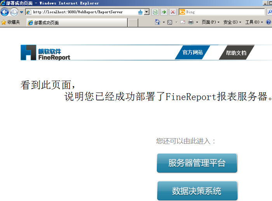Open a new blank tab

(x=133, y=23)
